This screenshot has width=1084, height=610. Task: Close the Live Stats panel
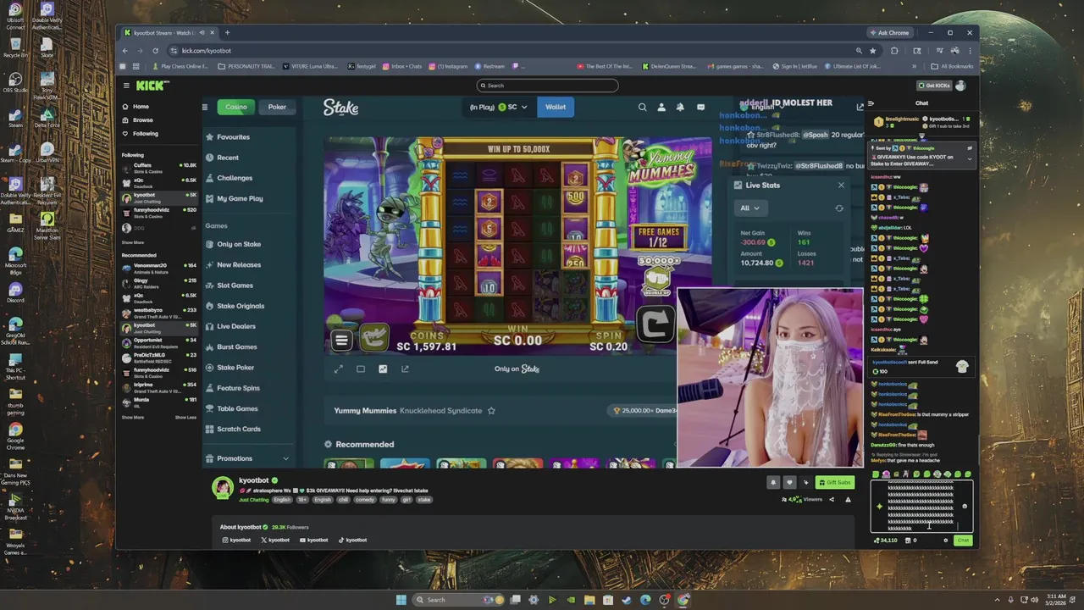point(841,185)
